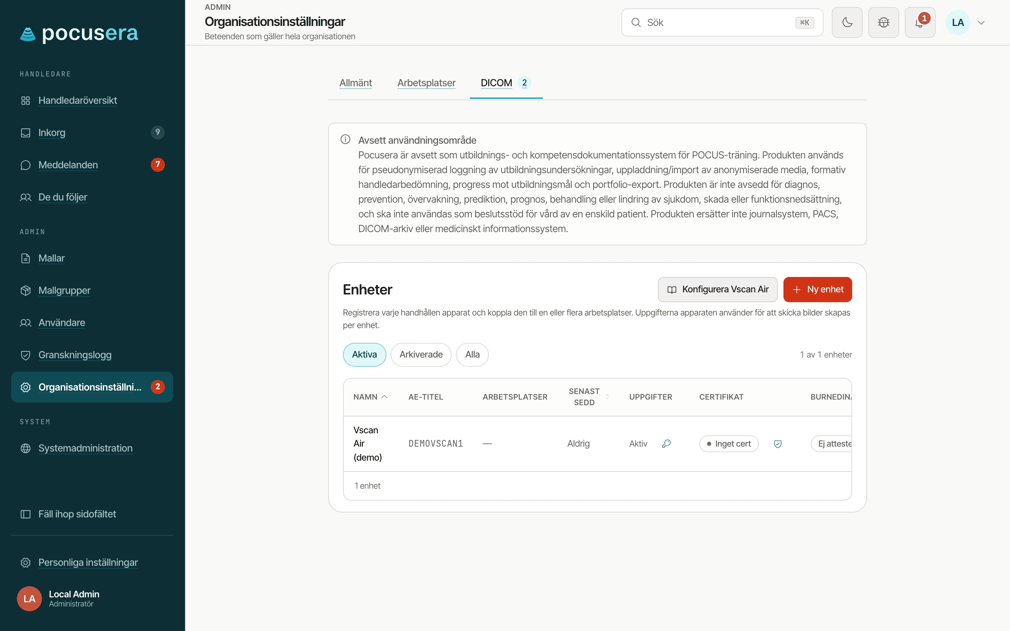This screenshot has width=1010, height=631.
Task: Select Organisationsinställningar sidebar item
Action: (x=92, y=387)
